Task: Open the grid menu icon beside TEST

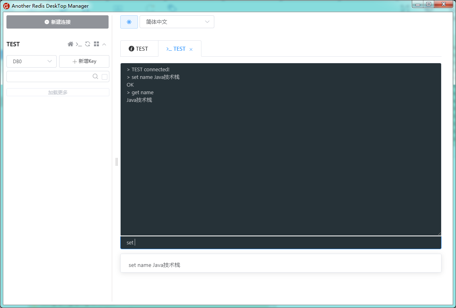Action: (x=97, y=44)
